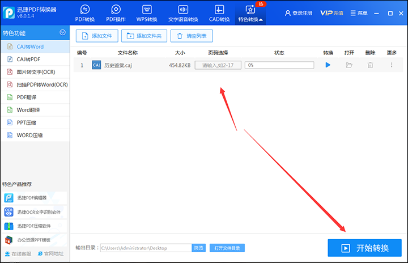
Task: Click the page range input field
Action: [218, 65]
